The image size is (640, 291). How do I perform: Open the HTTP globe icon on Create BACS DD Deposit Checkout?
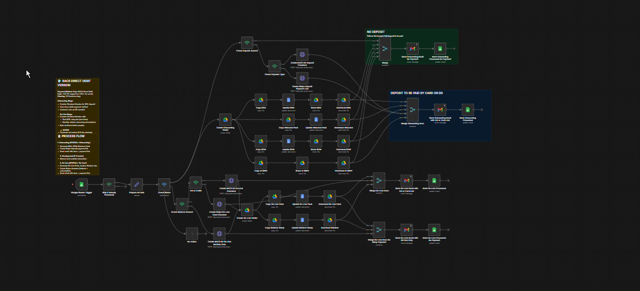coord(302,54)
